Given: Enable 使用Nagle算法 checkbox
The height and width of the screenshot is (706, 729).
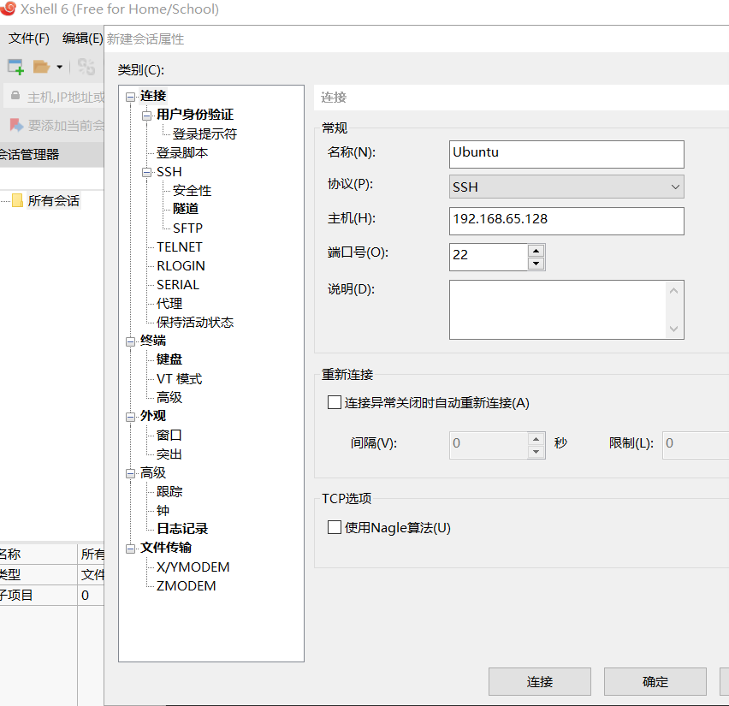Looking at the screenshot, I should click(335, 527).
